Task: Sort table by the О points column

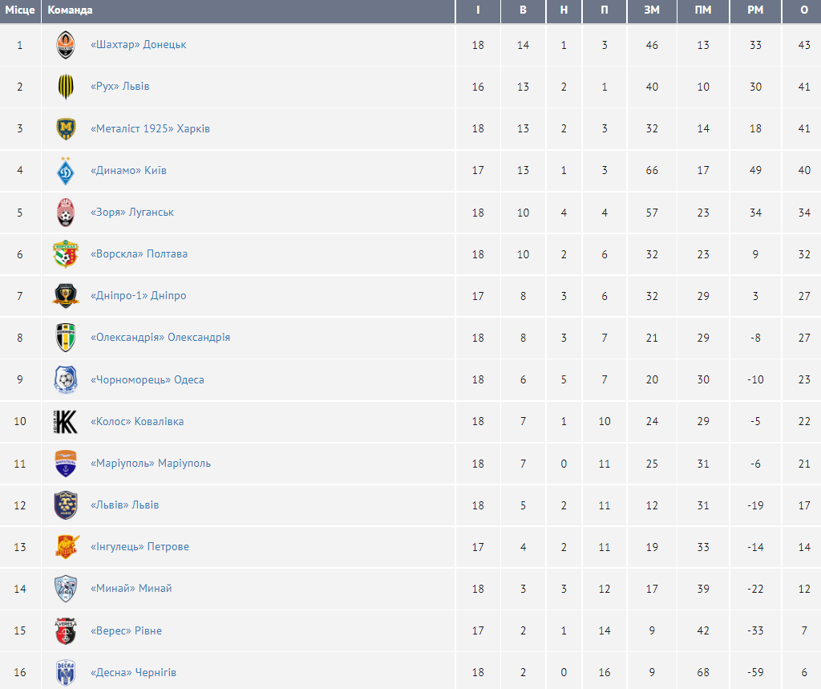Action: (804, 10)
